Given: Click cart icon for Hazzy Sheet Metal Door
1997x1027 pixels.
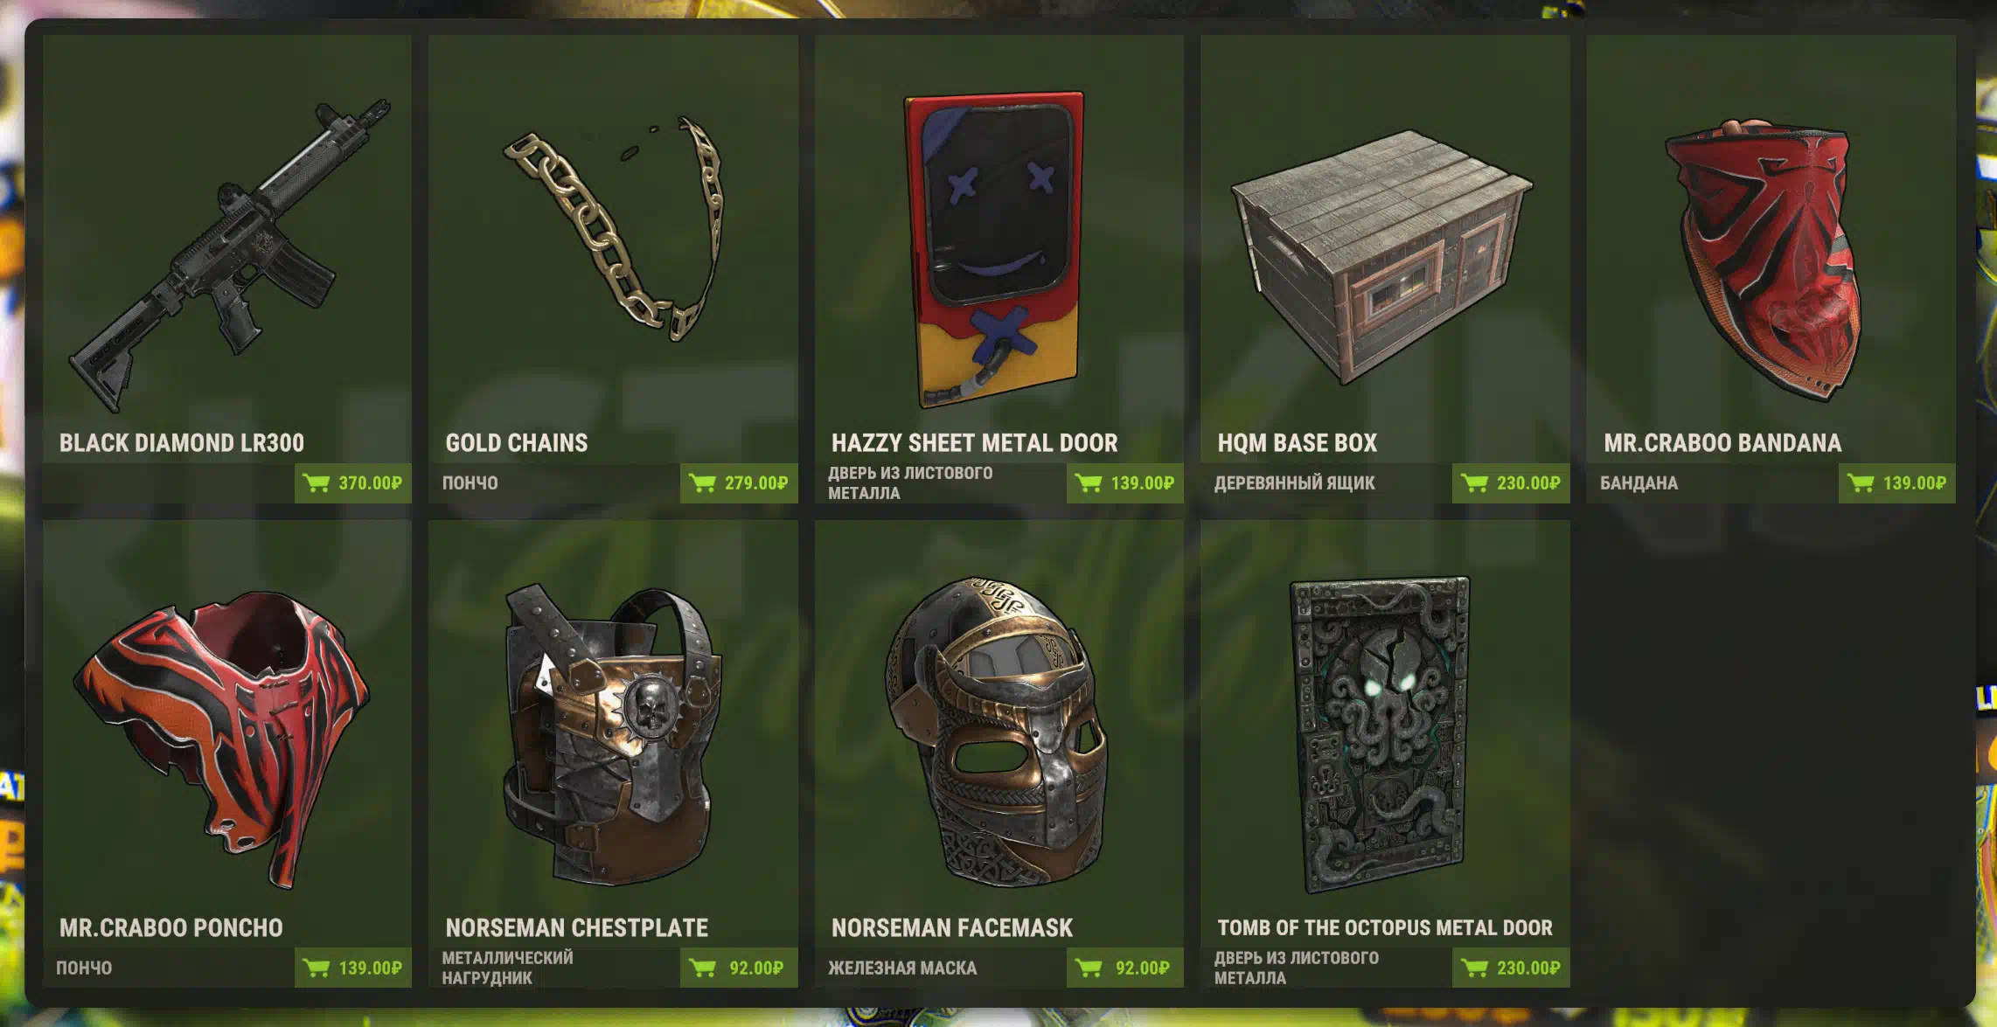Looking at the screenshot, I should [x=1089, y=482].
